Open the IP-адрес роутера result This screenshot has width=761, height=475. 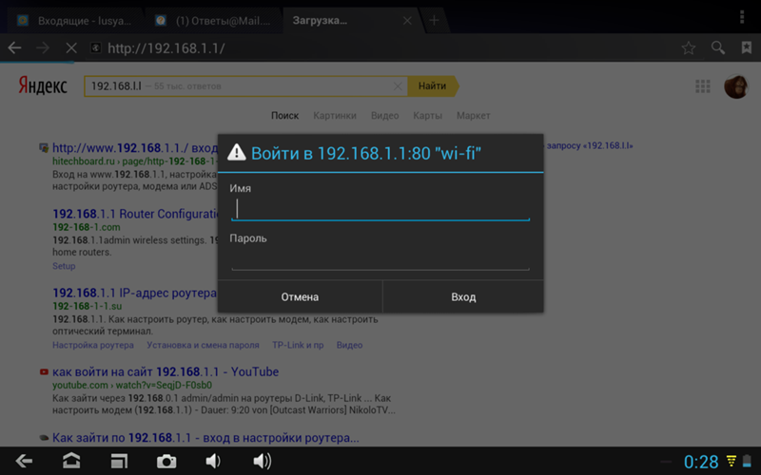[x=134, y=293]
